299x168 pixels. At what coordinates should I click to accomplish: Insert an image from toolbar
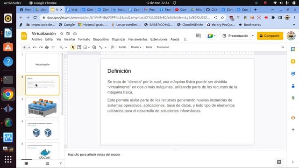point(85,47)
